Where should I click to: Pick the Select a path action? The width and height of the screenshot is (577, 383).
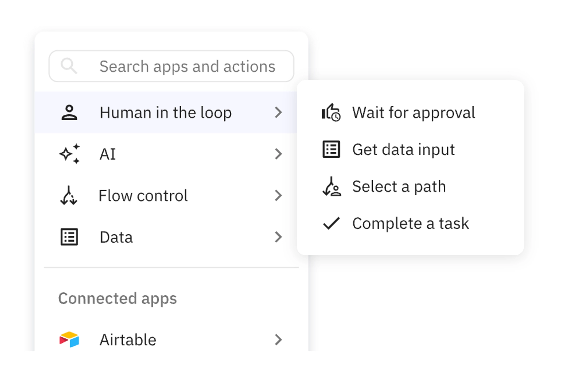[x=399, y=187]
